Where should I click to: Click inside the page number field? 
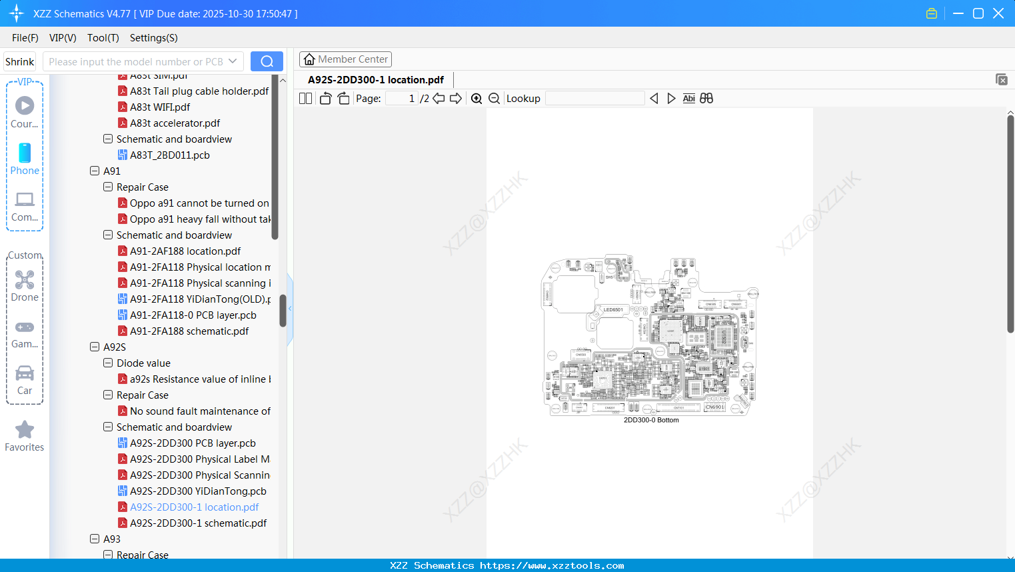(401, 98)
